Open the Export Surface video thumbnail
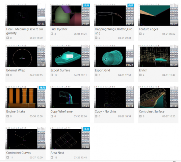181x162 pixels. click(70, 56)
